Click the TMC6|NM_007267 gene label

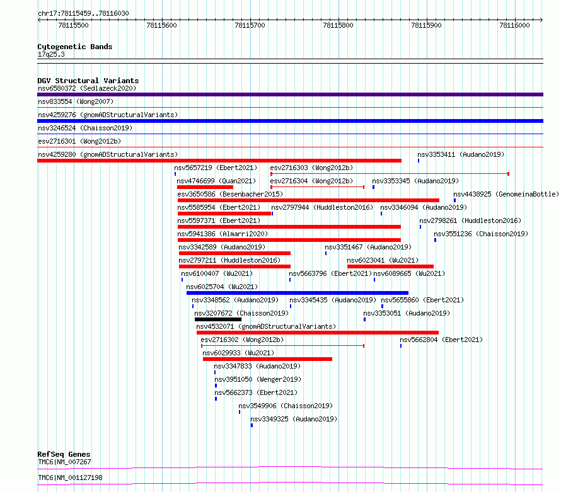(64, 462)
